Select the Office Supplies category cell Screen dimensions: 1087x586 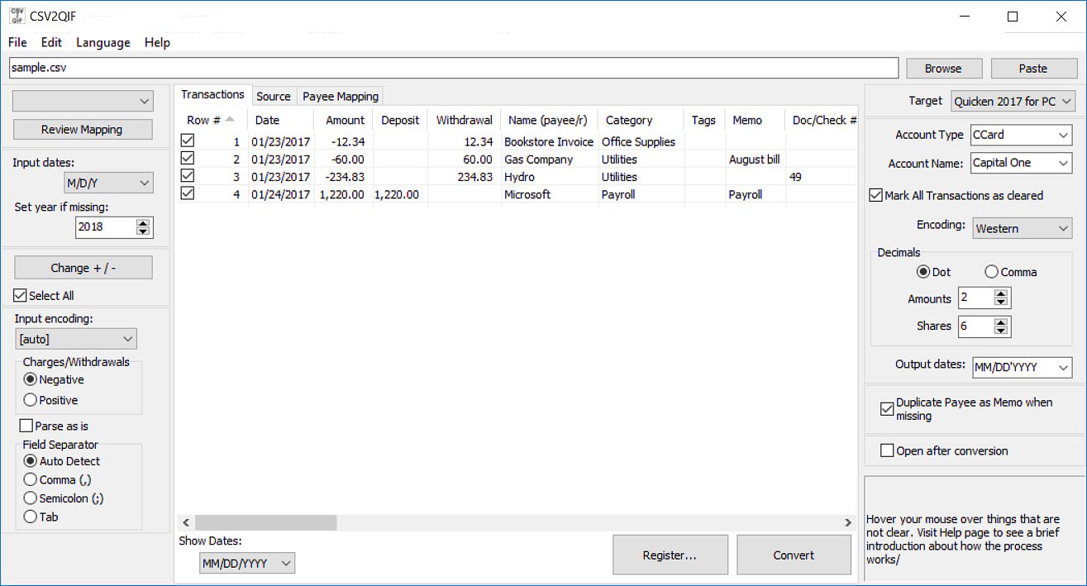click(x=639, y=141)
